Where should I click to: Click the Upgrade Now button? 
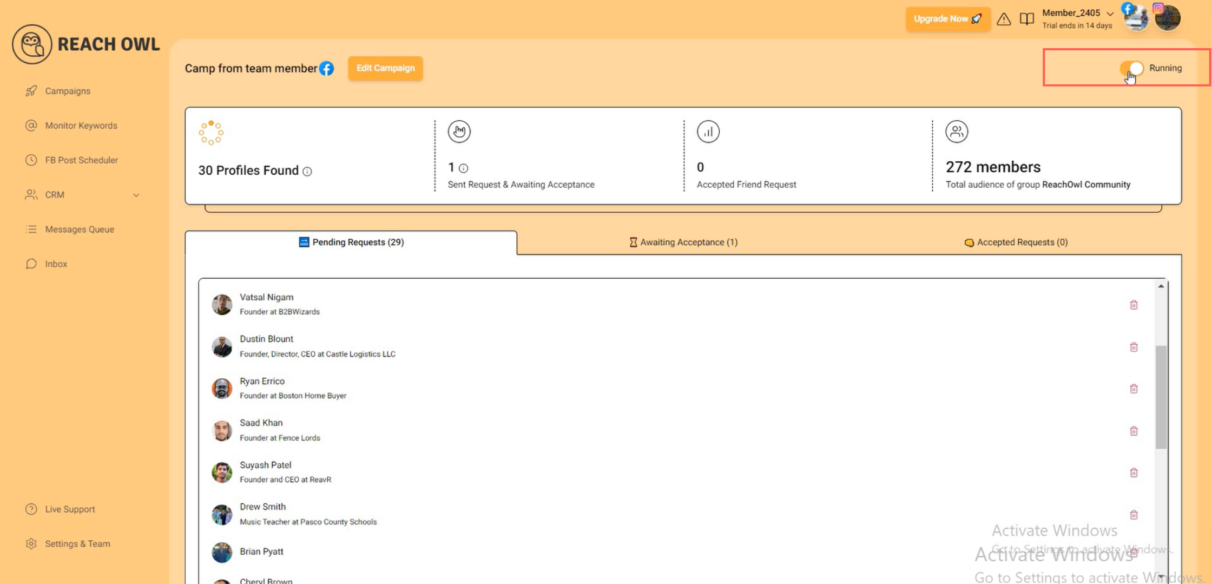[948, 19]
